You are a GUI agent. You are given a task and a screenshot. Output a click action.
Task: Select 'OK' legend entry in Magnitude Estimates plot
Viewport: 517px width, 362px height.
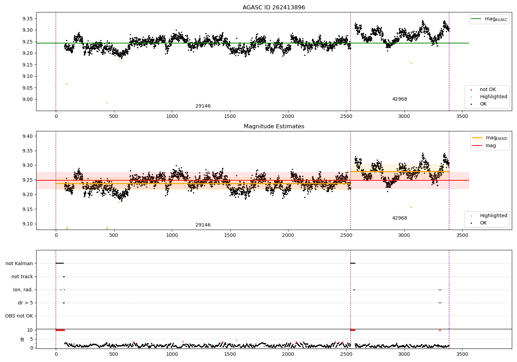tap(483, 223)
